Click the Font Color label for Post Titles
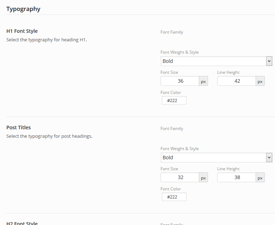Image resolution: width=275 pixels, height=225 pixels. click(x=171, y=189)
